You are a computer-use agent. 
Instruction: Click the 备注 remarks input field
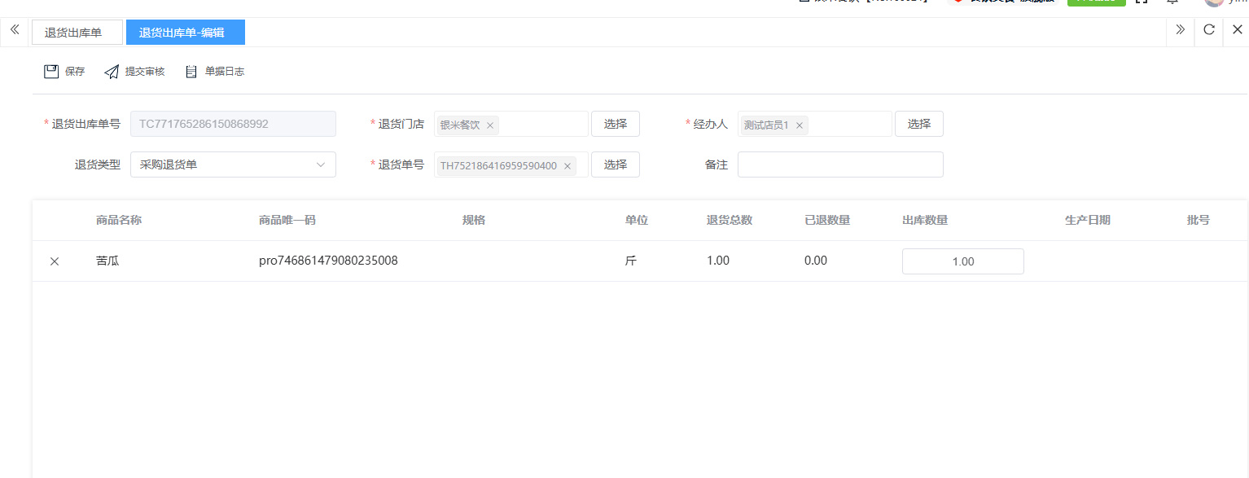pos(839,164)
